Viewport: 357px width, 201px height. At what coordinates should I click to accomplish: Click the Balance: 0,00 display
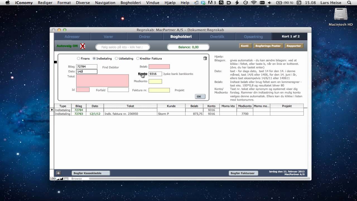tap(188, 47)
